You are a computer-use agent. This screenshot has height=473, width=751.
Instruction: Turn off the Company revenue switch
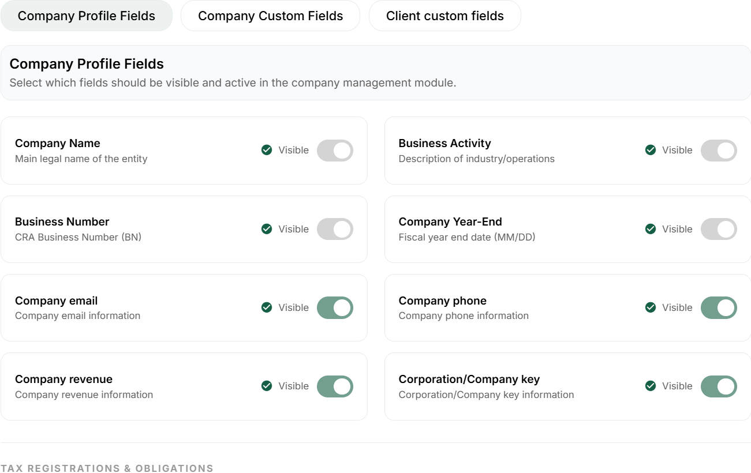335,386
